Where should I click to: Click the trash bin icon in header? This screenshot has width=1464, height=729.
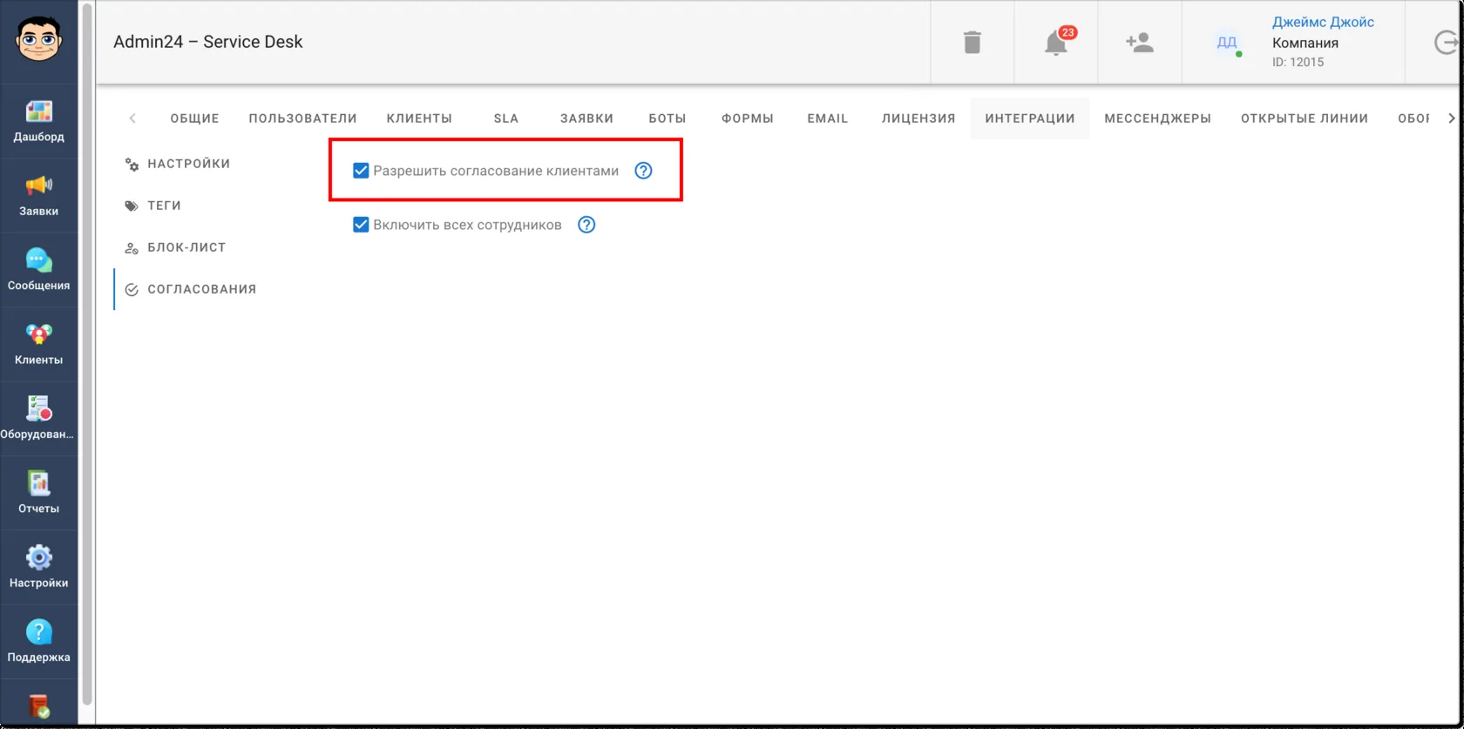pos(973,42)
